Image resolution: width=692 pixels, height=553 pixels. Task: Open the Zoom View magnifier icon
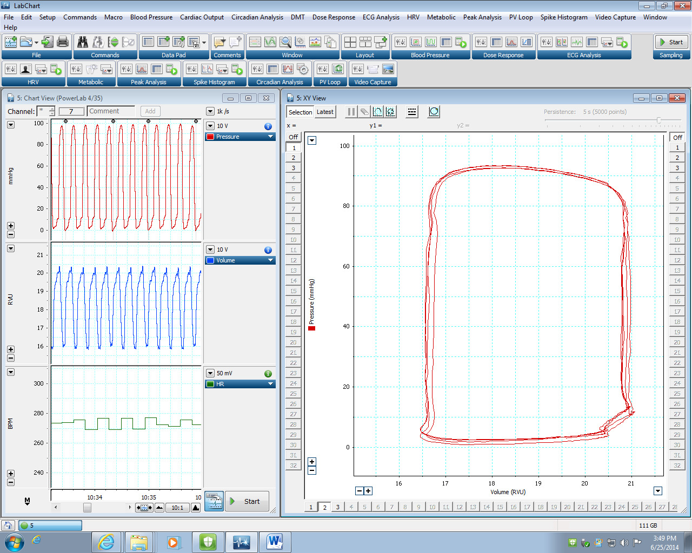[285, 42]
